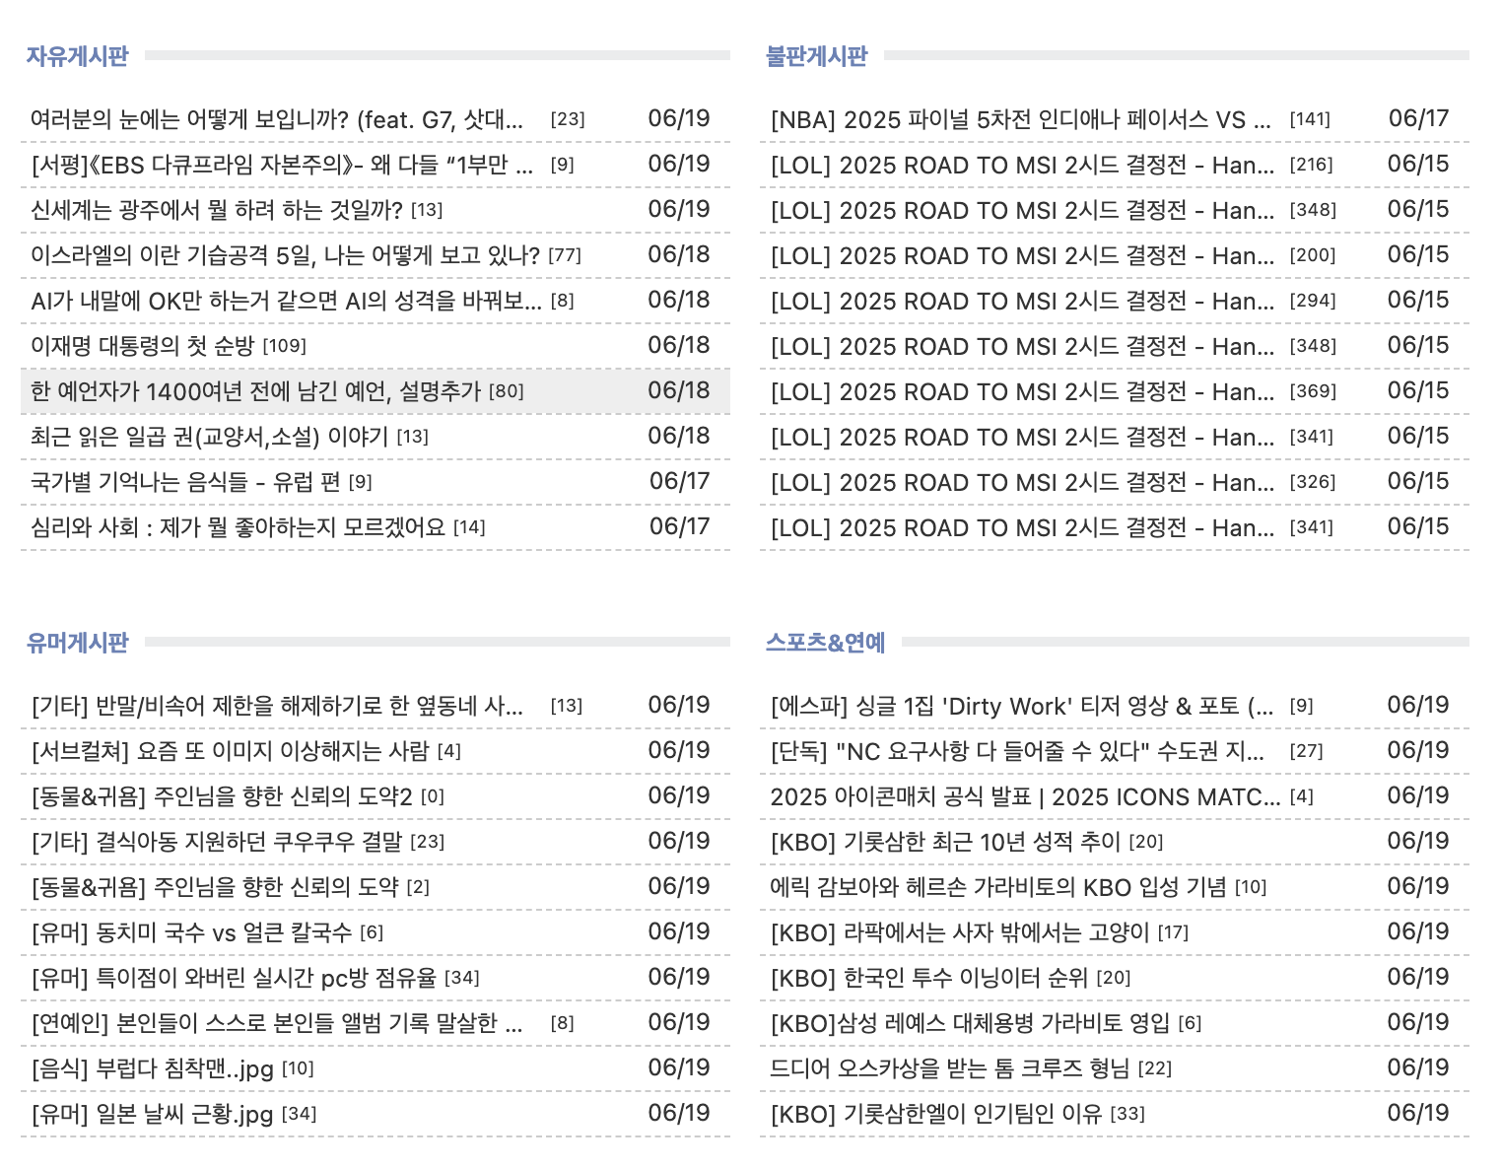Open 일본 날씨 근황.jpg post
The height and width of the screenshot is (1169, 1502).
(152, 1114)
